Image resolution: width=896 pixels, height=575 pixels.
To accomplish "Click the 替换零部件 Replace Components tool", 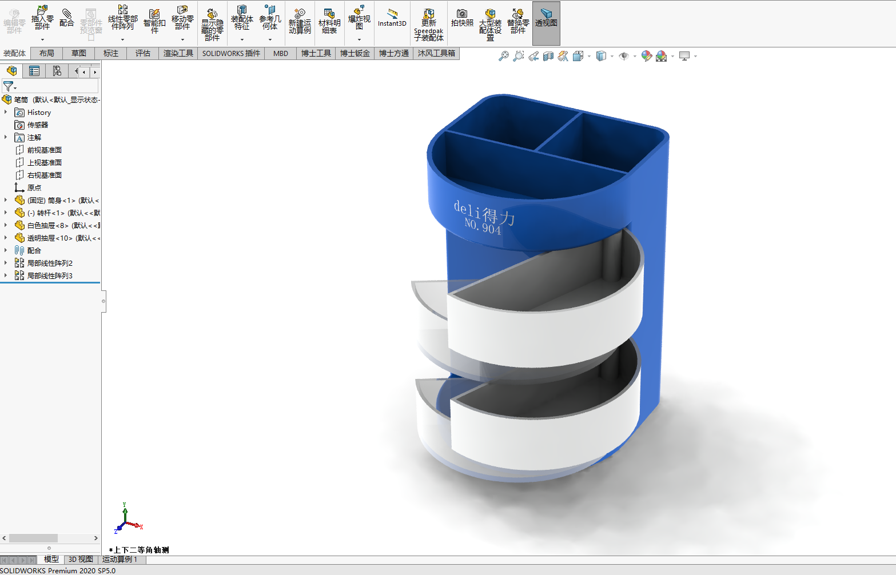I will [518, 21].
